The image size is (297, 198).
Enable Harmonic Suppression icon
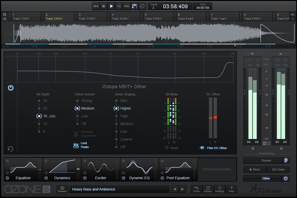(76, 134)
